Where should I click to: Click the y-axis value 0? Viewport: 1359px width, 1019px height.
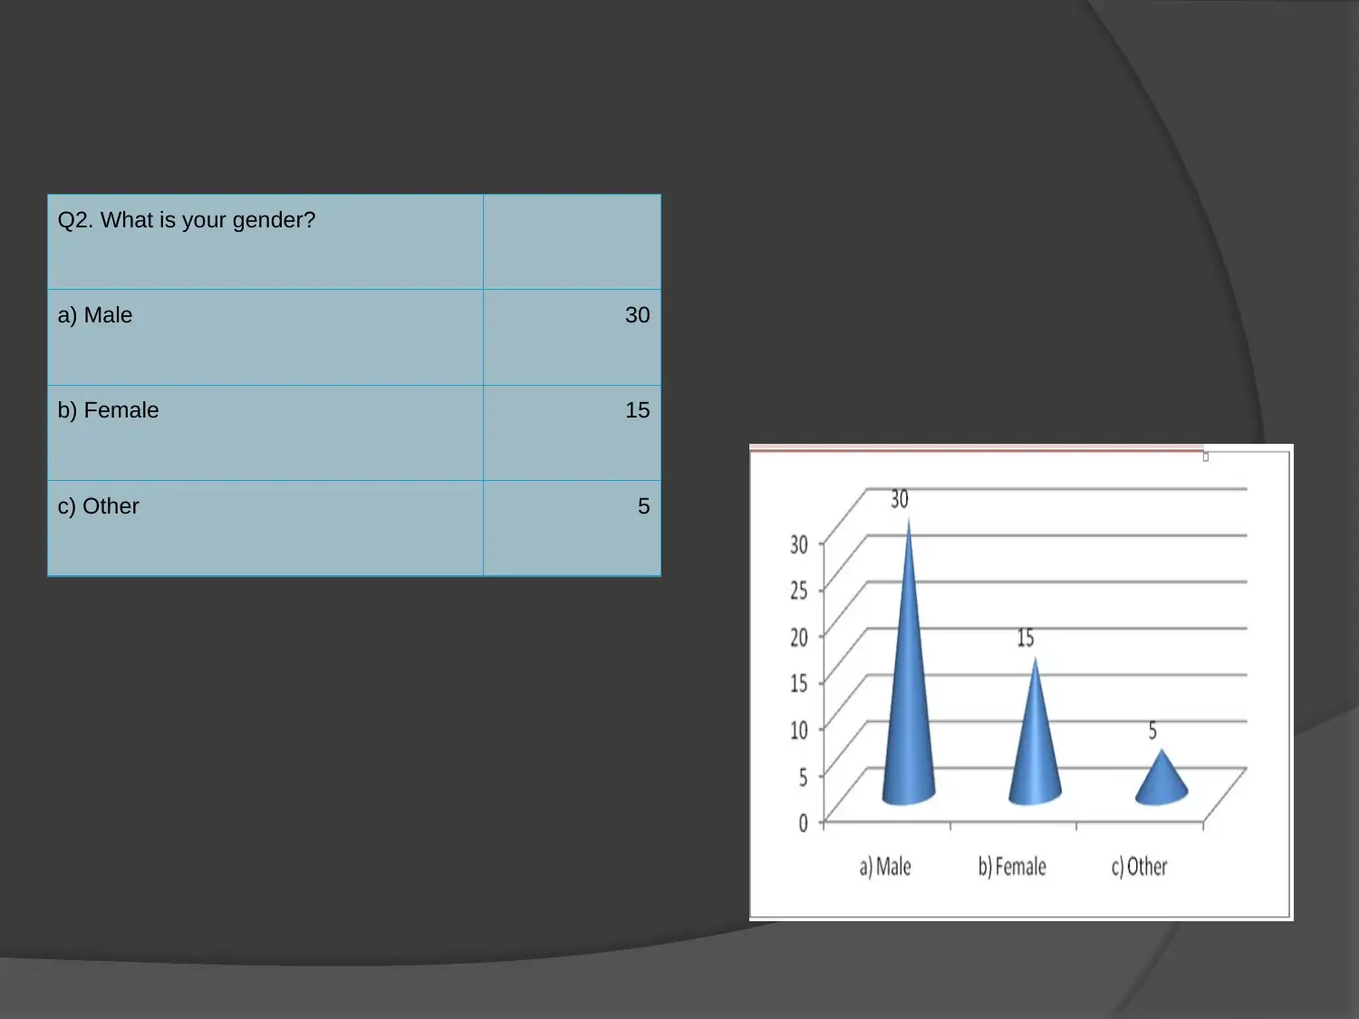click(x=803, y=822)
